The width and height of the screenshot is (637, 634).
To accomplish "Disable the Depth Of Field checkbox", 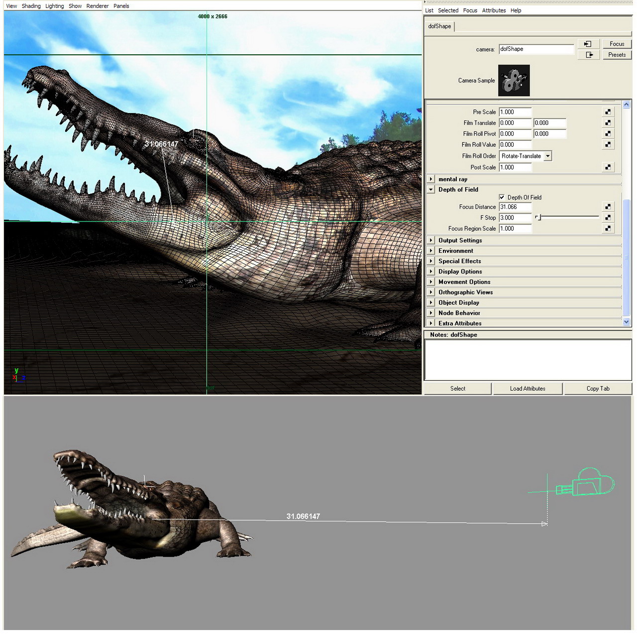I will [x=502, y=198].
